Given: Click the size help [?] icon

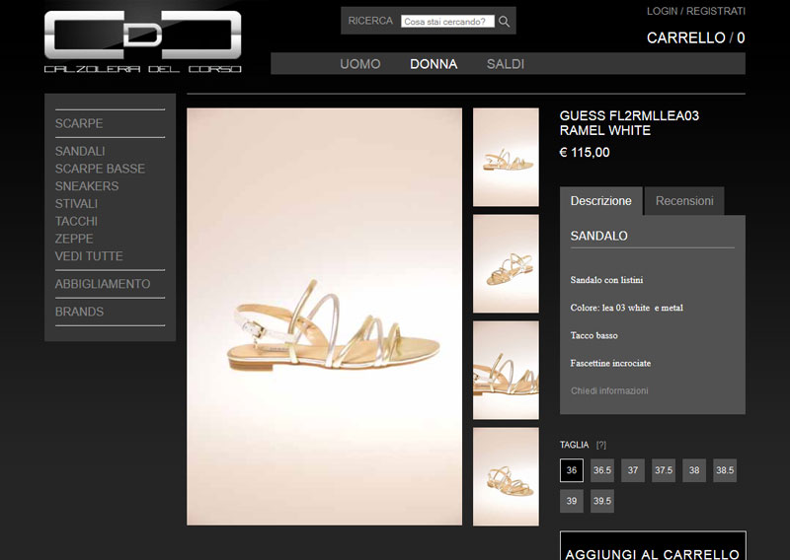Looking at the screenshot, I should (x=600, y=445).
